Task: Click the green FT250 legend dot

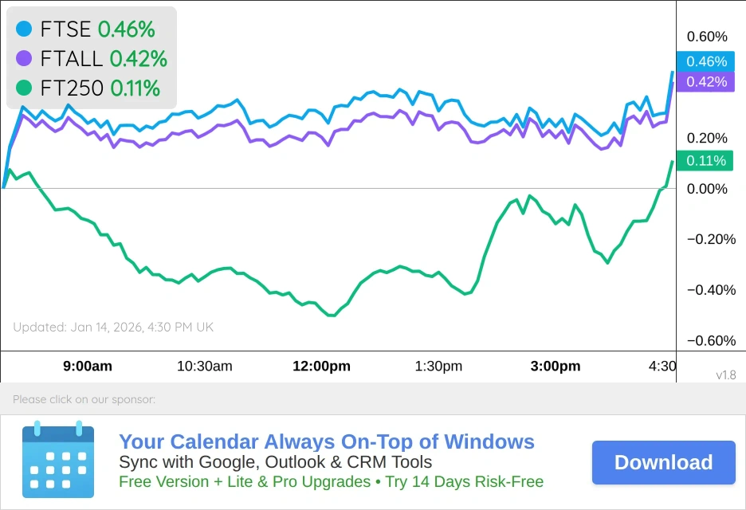Action: pos(23,88)
